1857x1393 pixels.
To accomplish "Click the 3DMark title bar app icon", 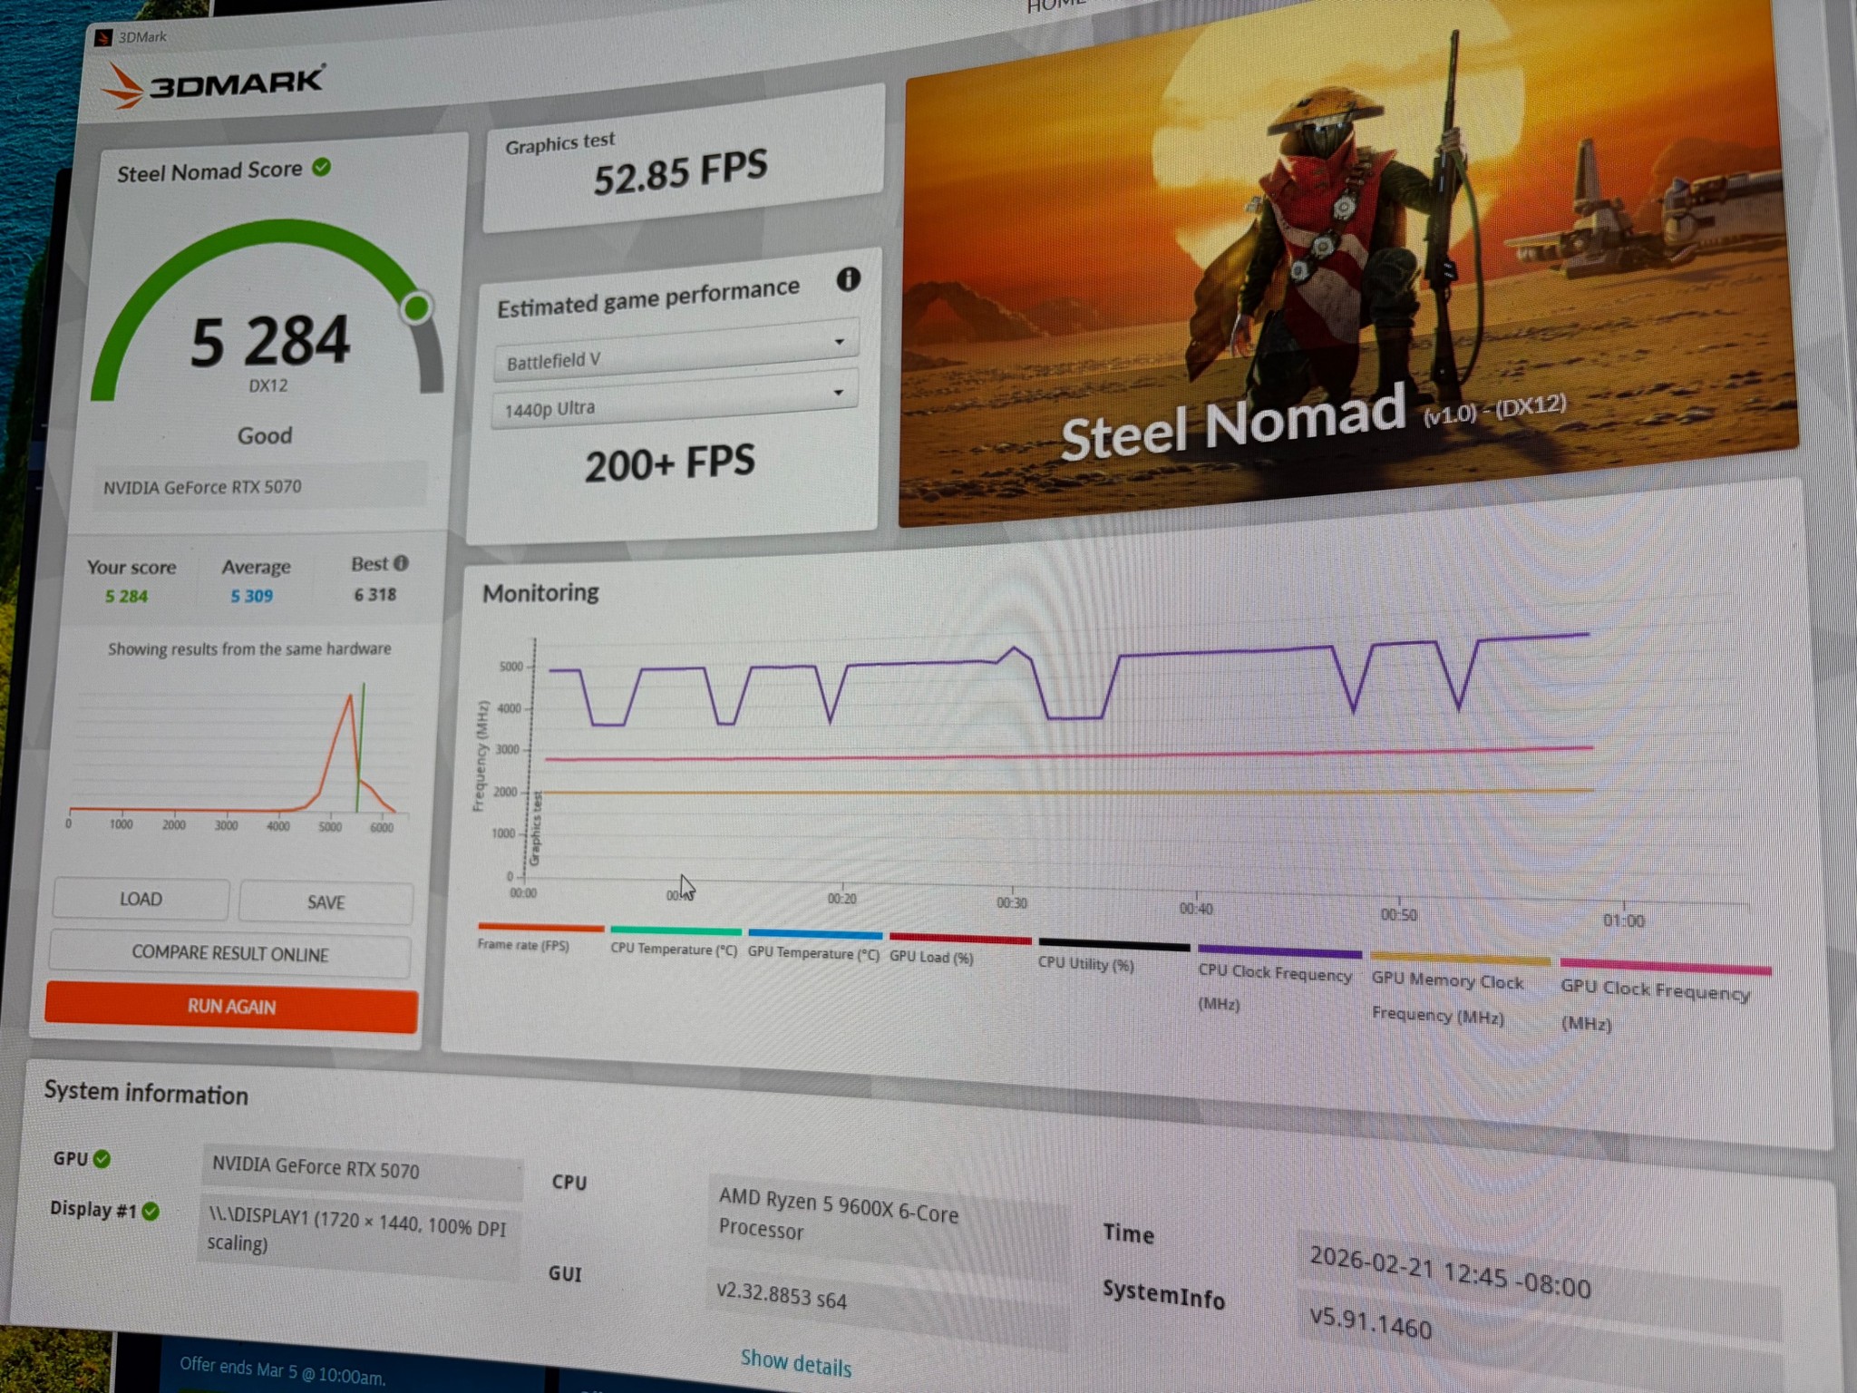I will click(x=104, y=38).
